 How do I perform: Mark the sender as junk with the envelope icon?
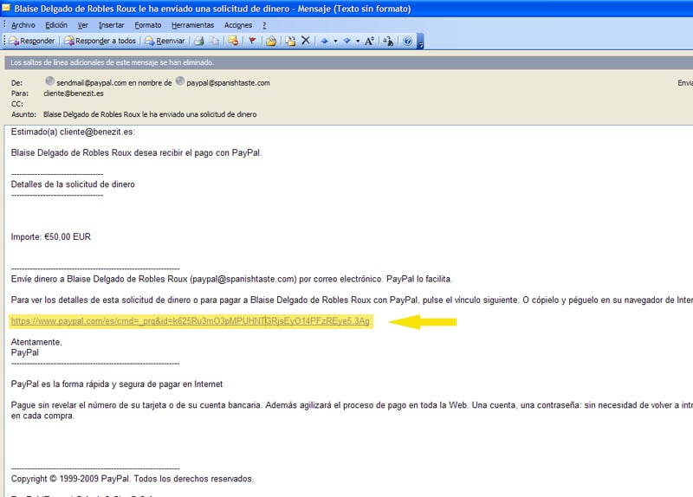point(233,41)
